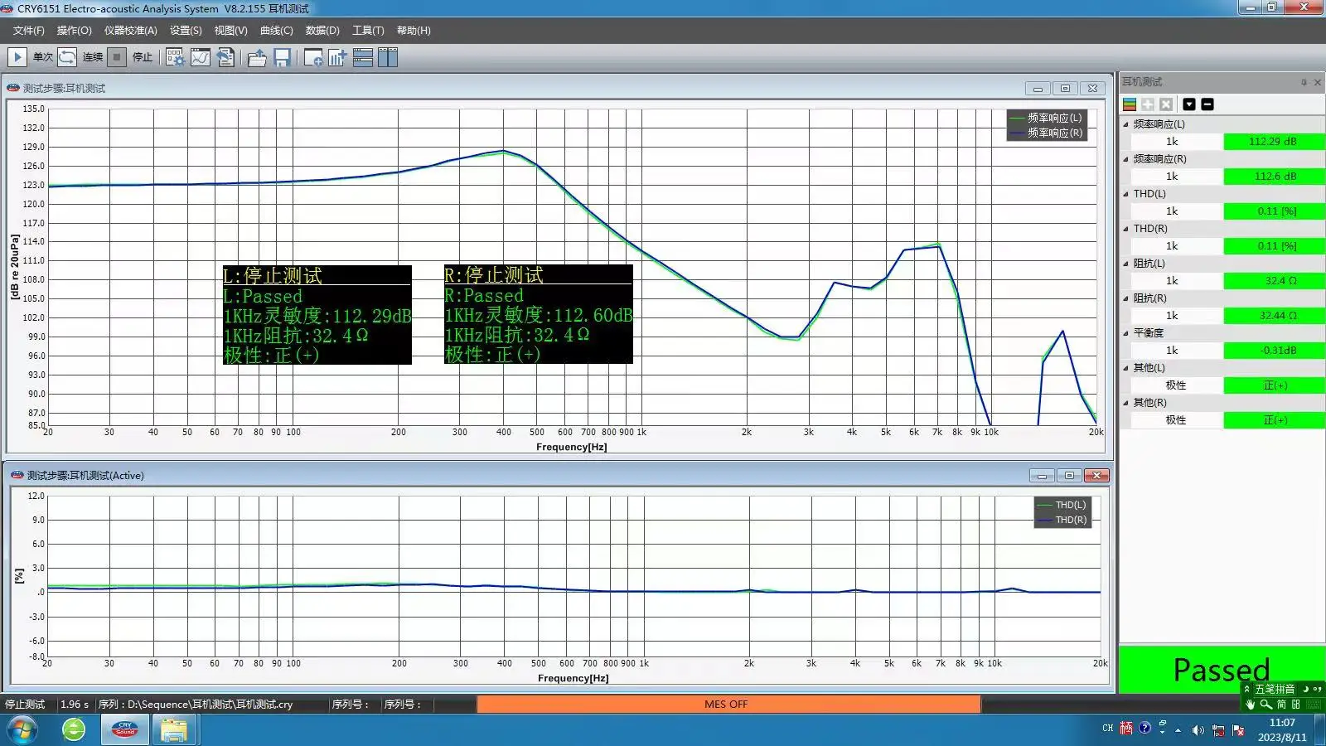Collapse the THD(L) results group
The width and height of the screenshot is (1326, 746).
[1126, 194]
